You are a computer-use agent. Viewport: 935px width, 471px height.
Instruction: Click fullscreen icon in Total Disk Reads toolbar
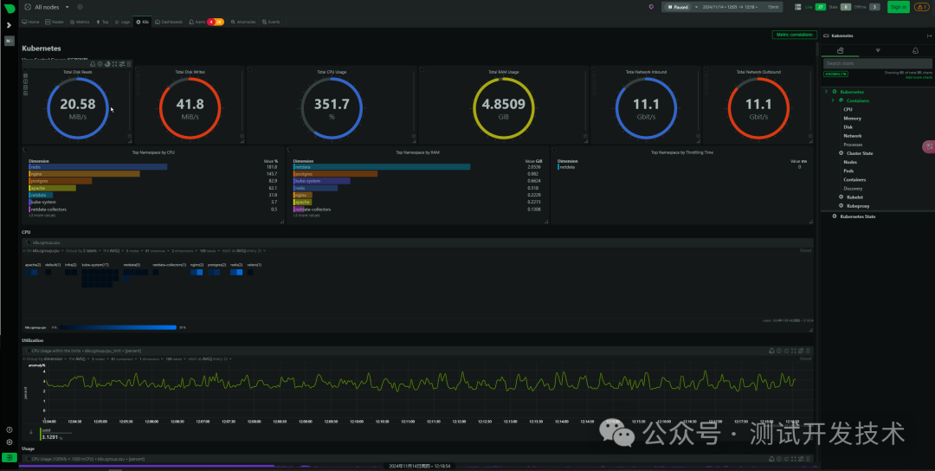coord(114,64)
